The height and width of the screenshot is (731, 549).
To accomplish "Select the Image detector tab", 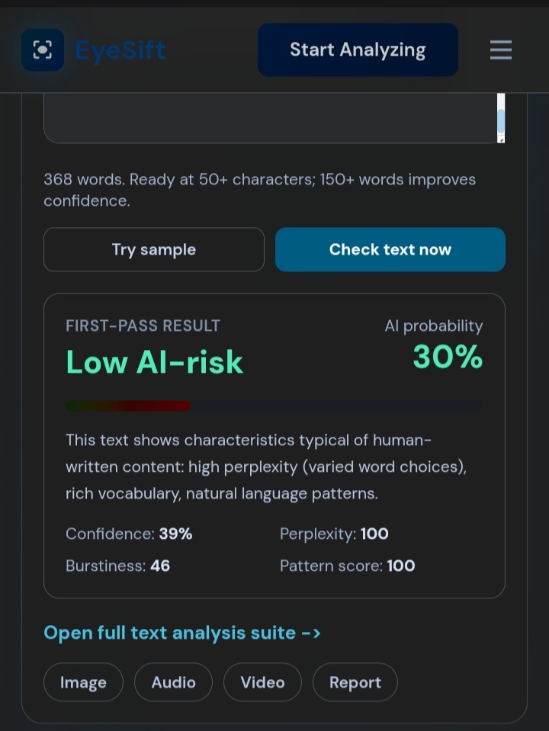I will [83, 682].
